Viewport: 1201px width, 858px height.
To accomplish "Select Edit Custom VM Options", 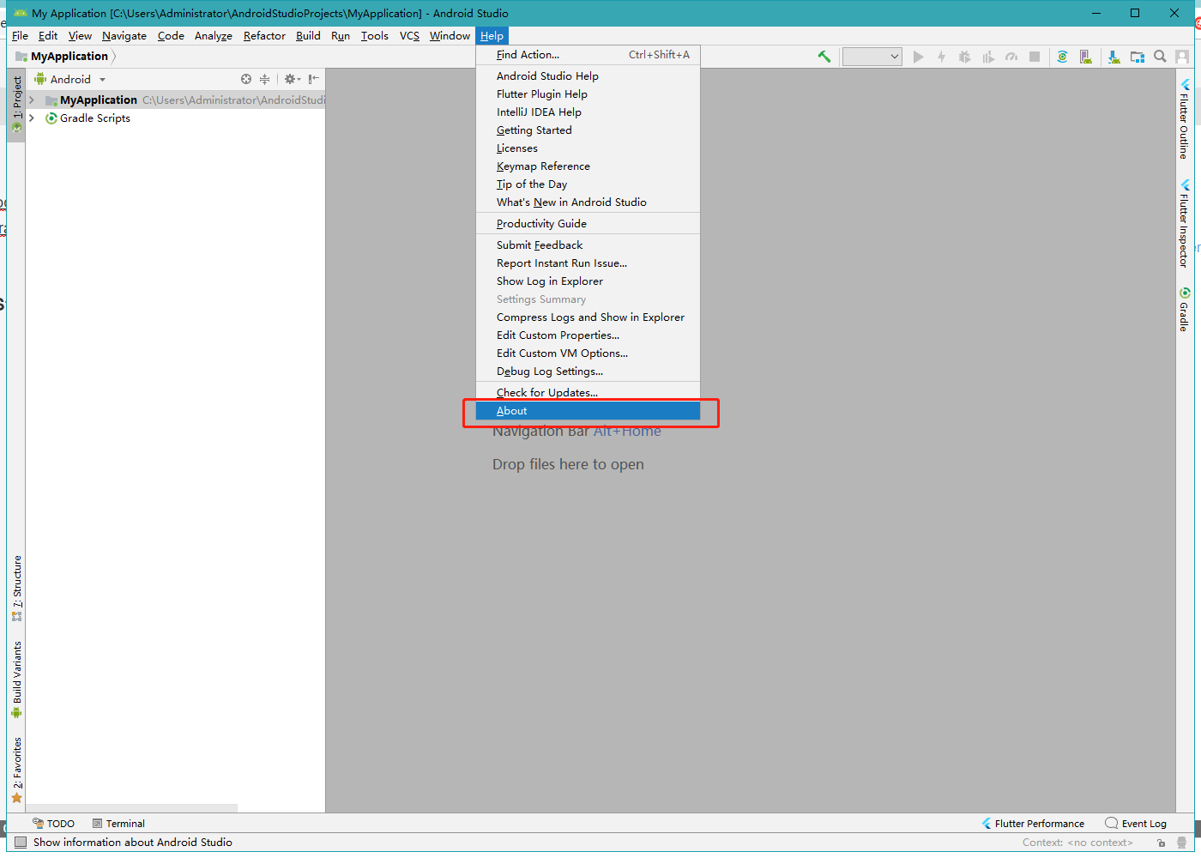I will pyautogui.click(x=588, y=353).
